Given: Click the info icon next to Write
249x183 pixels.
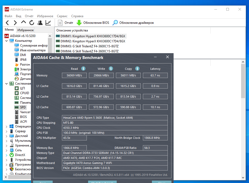Looking at the screenshot, I should pyautogui.click(x=111, y=68).
